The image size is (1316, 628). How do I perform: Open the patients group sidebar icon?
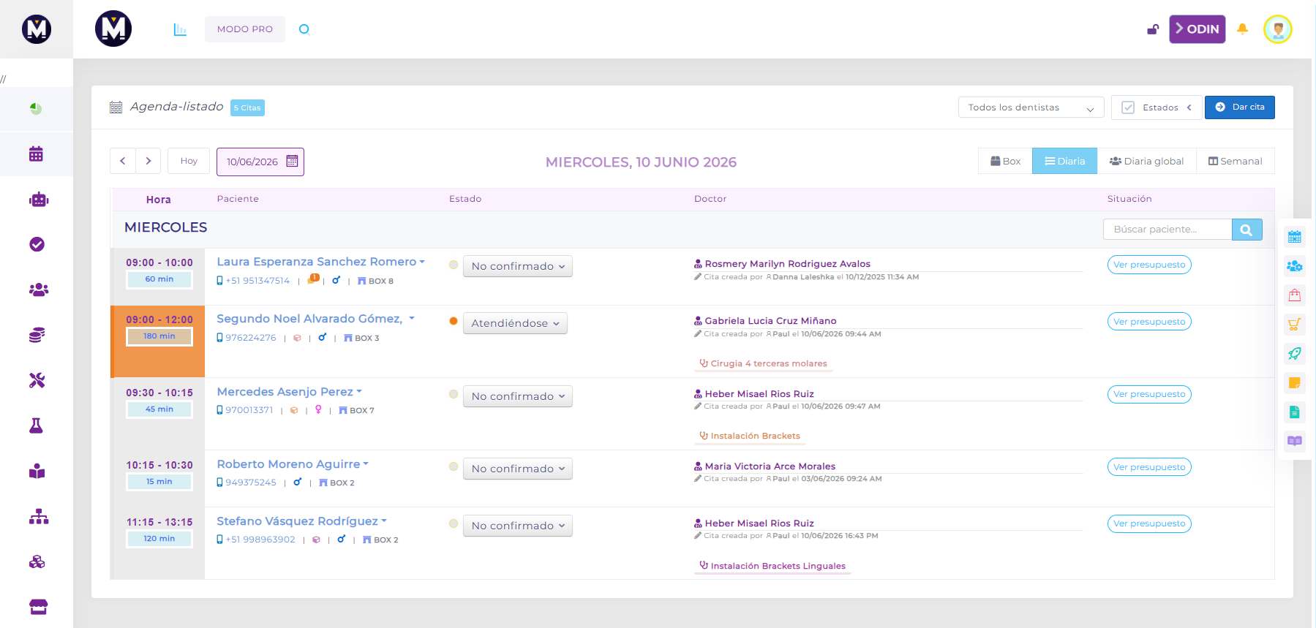pos(38,290)
